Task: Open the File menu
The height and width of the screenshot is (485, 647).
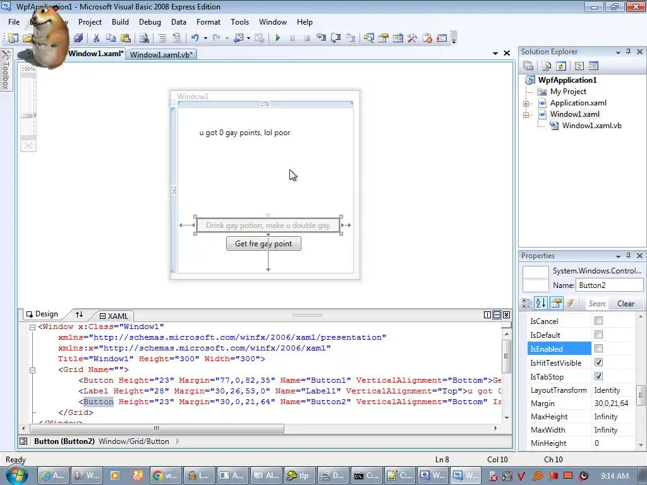Action: click(14, 22)
